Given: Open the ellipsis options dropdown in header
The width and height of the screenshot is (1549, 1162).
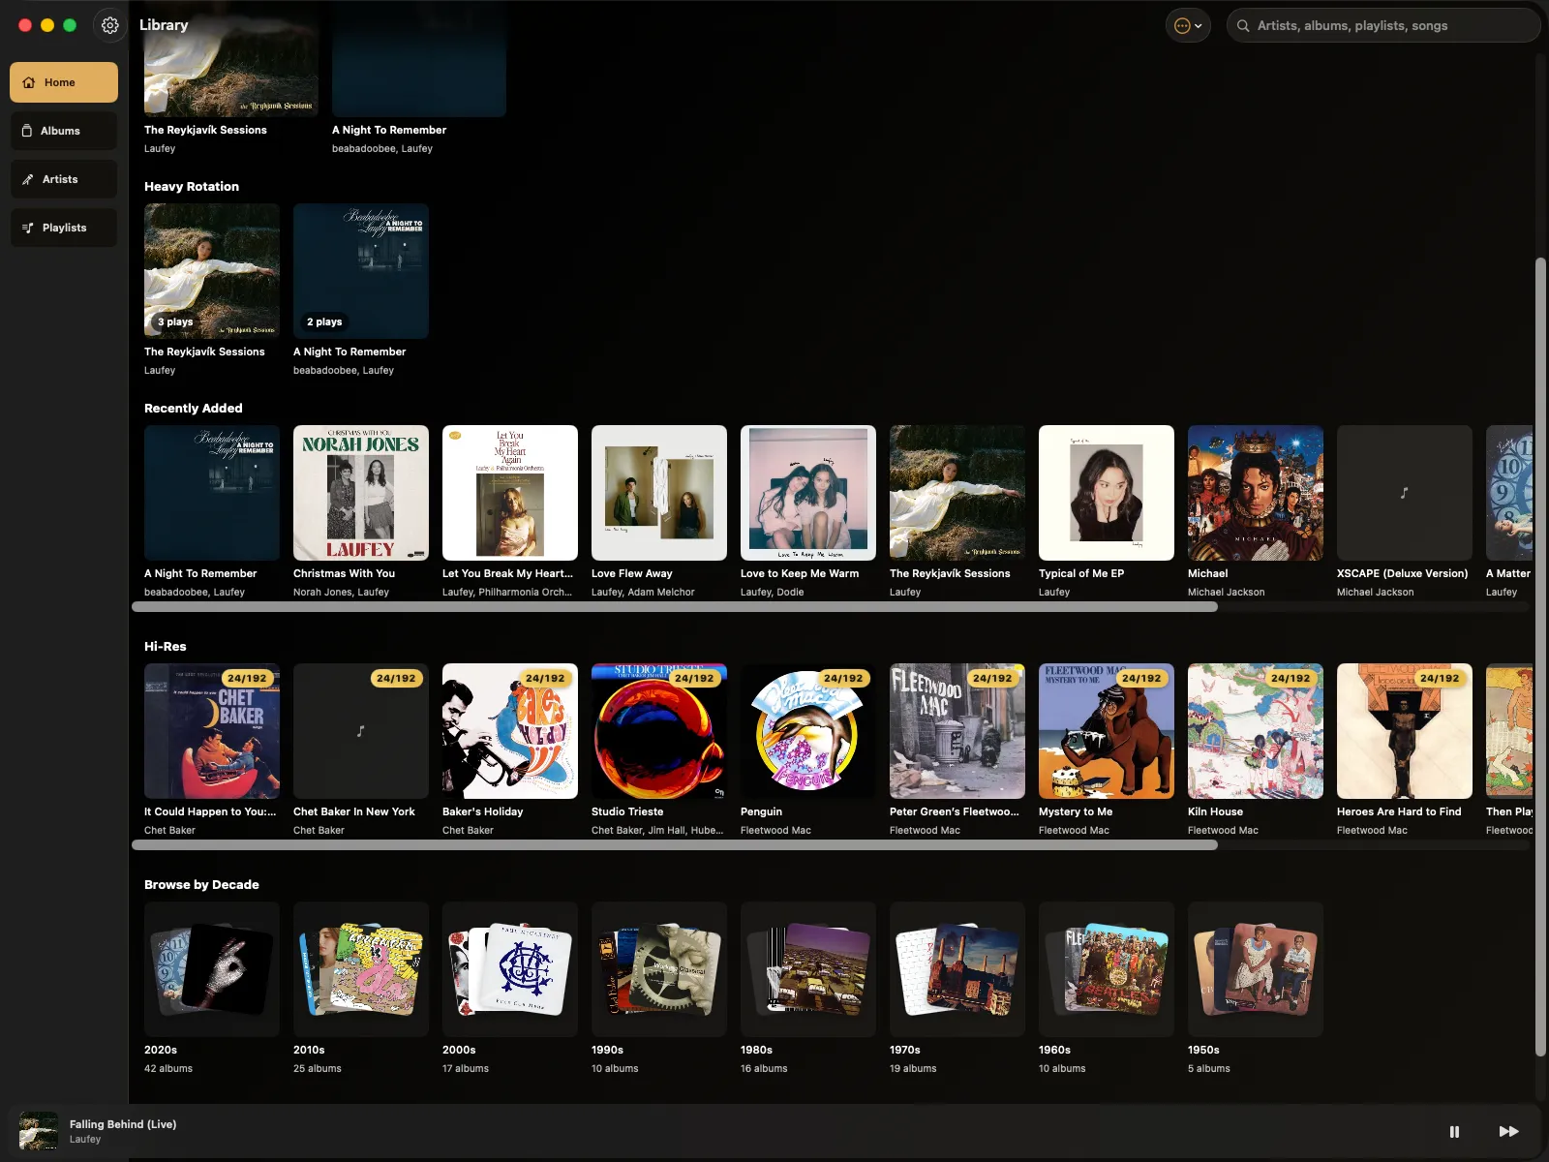Looking at the screenshot, I should click(x=1188, y=26).
